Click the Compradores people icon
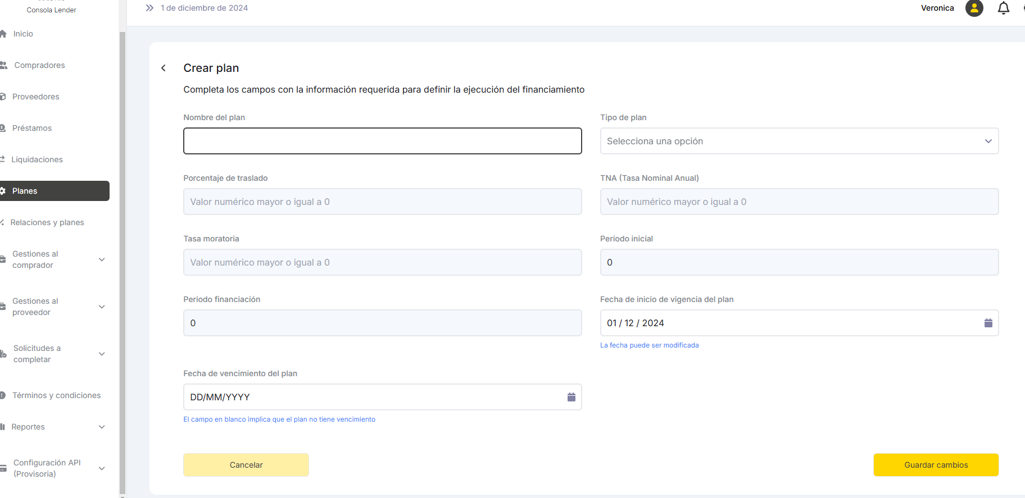 4,65
